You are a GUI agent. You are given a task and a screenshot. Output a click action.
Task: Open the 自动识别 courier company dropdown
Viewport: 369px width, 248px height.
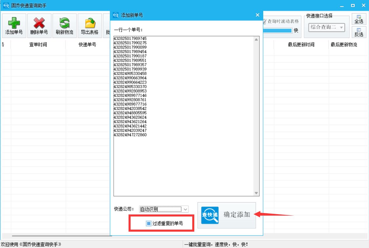[186, 209]
